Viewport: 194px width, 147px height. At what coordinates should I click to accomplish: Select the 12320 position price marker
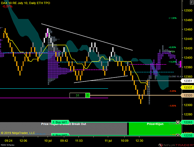(187, 95)
